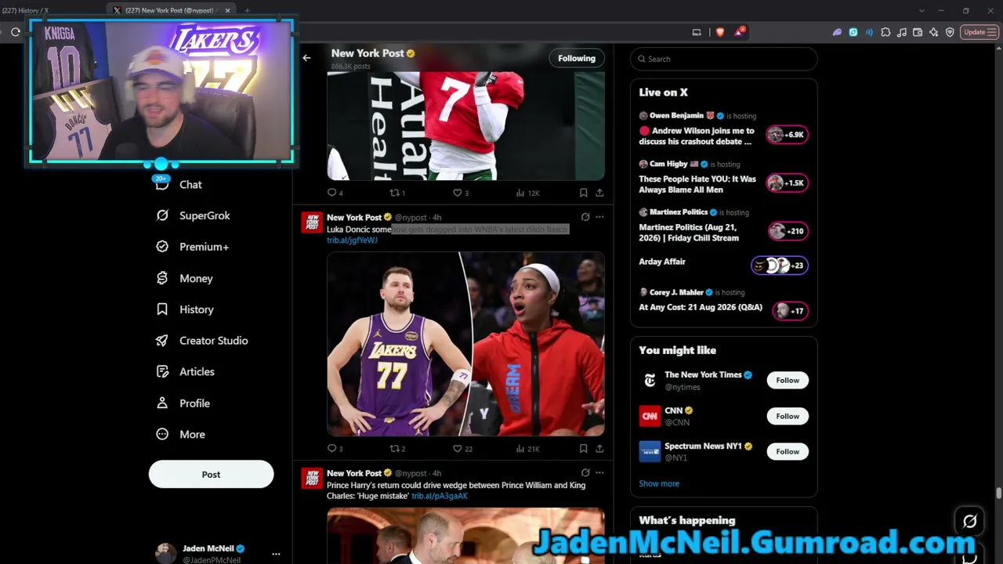Image resolution: width=1003 pixels, height=564 pixels.
Task: Click the back arrow beside New York Post
Action: coord(306,58)
